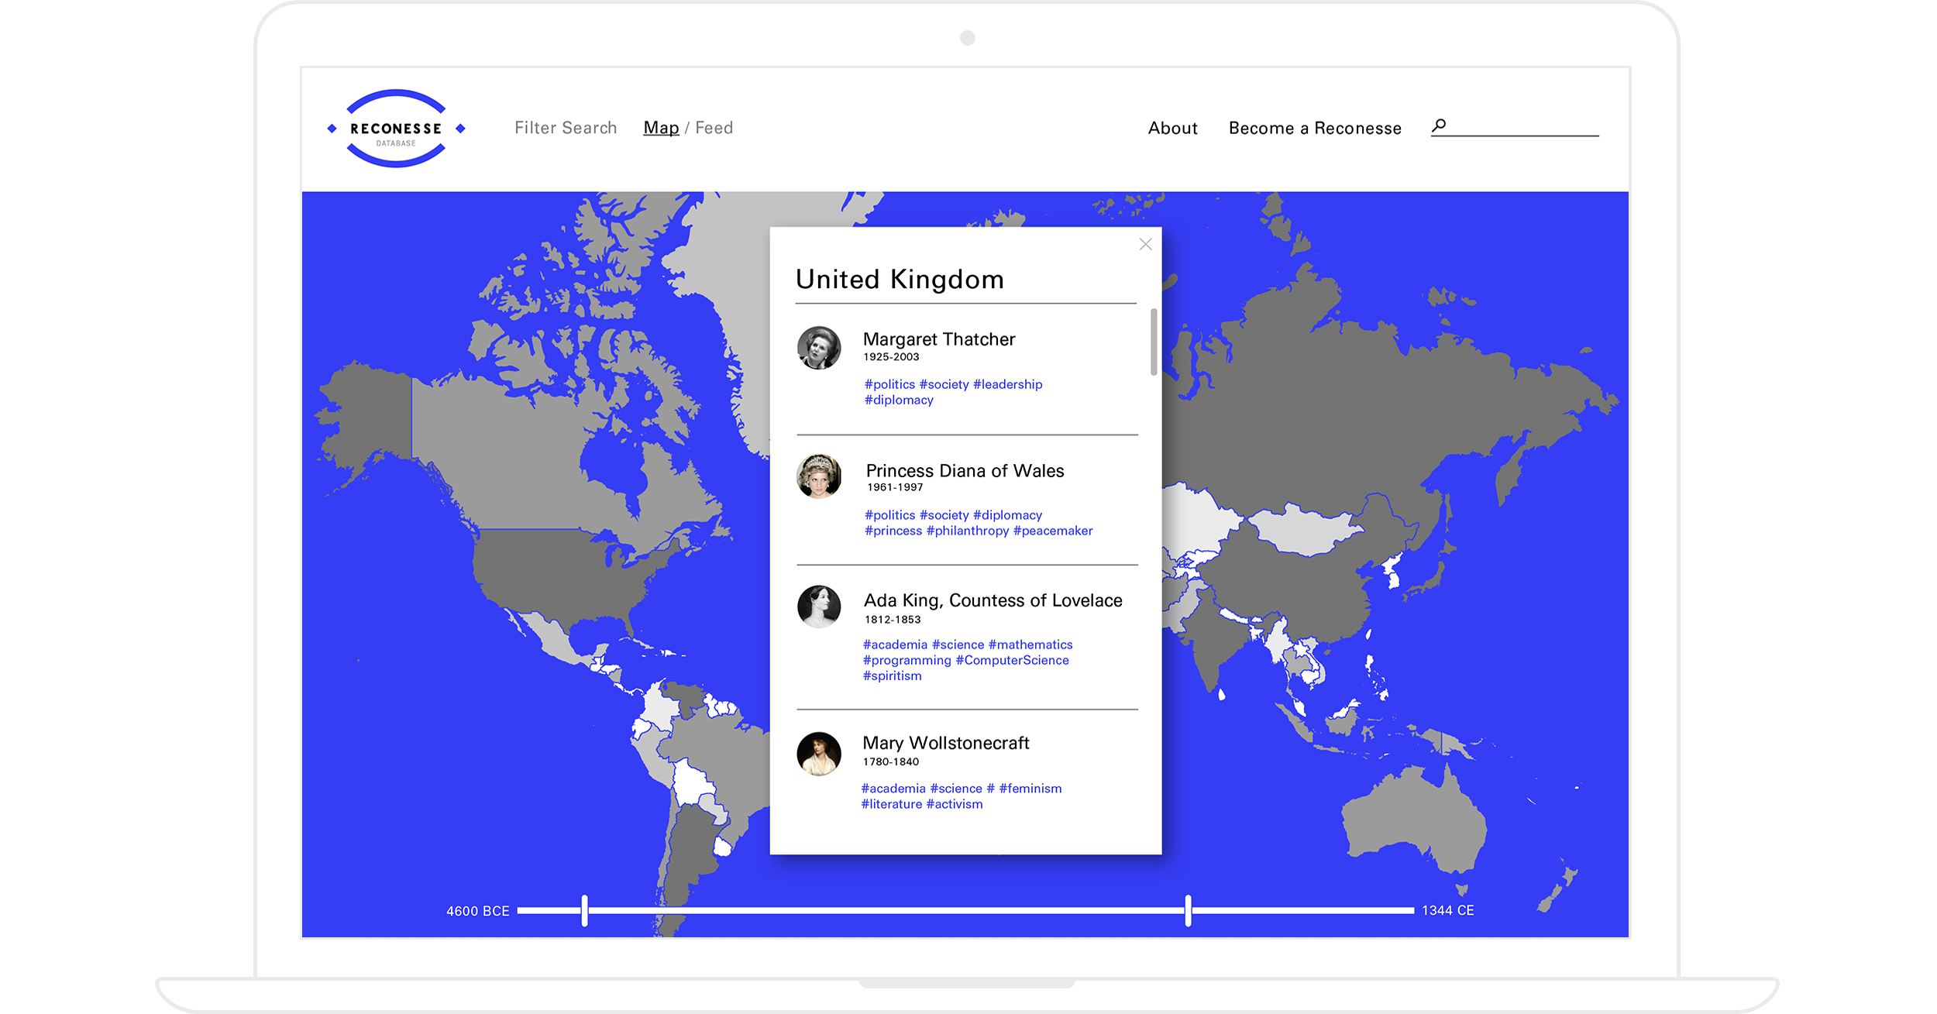This screenshot has height=1014, width=1937.
Task: Open Become a Reconesse page
Action: (1315, 129)
